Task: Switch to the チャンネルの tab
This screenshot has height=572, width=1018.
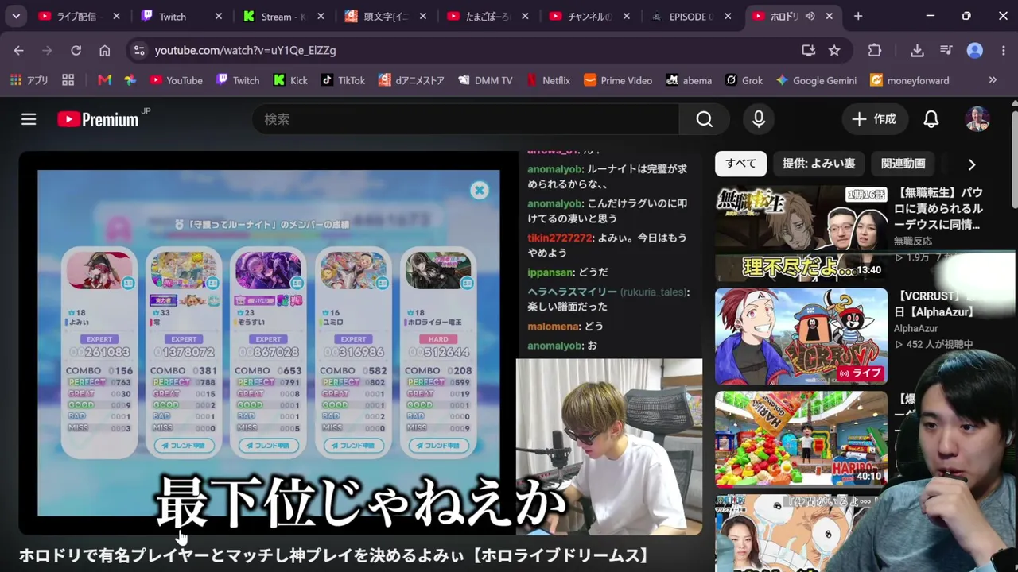Action: pos(589,16)
